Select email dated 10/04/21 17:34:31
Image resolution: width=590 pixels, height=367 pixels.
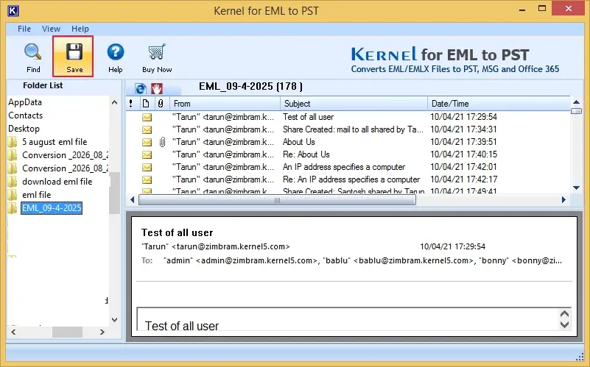(x=463, y=129)
